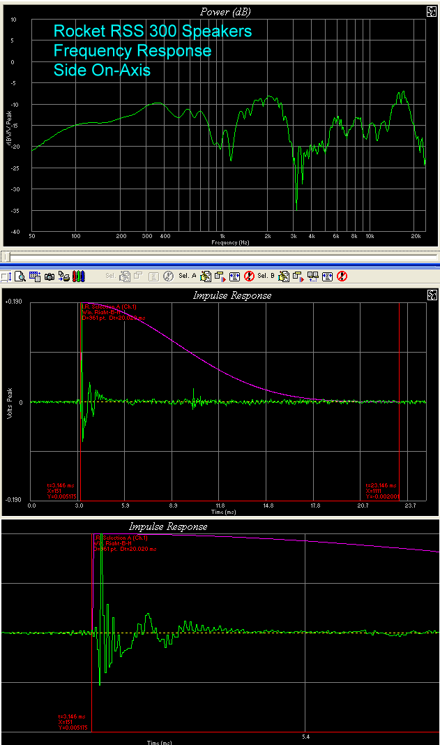Click Impulse Response graph options corner icon
This screenshot has height=745, width=440.
pyautogui.click(x=432, y=295)
